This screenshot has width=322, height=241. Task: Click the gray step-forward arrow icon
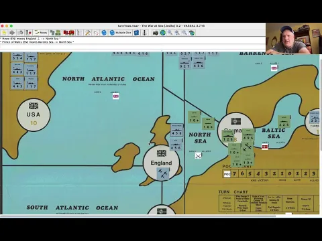pyautogui.click(x=12, y=33)
